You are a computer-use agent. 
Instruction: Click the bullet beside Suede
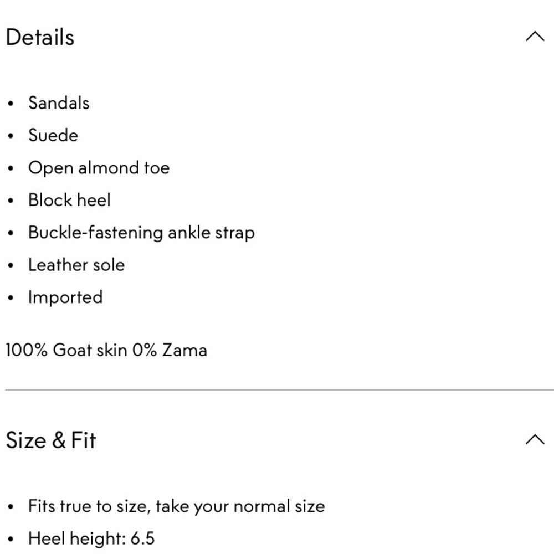tap(11, 136)
